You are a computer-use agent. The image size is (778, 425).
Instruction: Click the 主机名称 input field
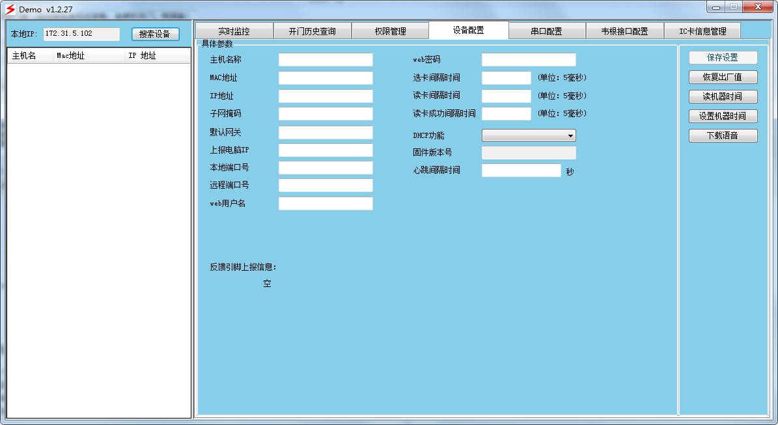point(326,60)
